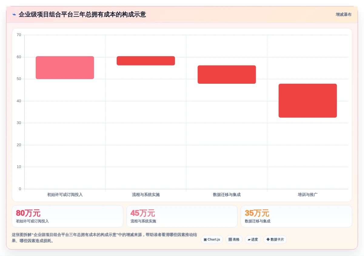Select the Chart.js tag chip
Viewport: 364px width, 256px height.
pos(212,240)
